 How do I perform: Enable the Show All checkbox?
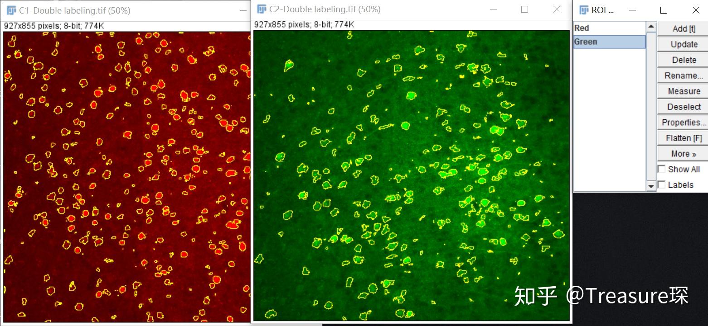tap(662, 169)
